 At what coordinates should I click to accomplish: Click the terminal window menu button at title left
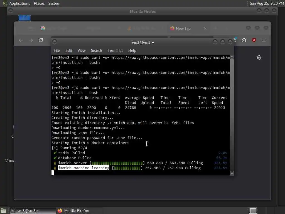[54, 42]
